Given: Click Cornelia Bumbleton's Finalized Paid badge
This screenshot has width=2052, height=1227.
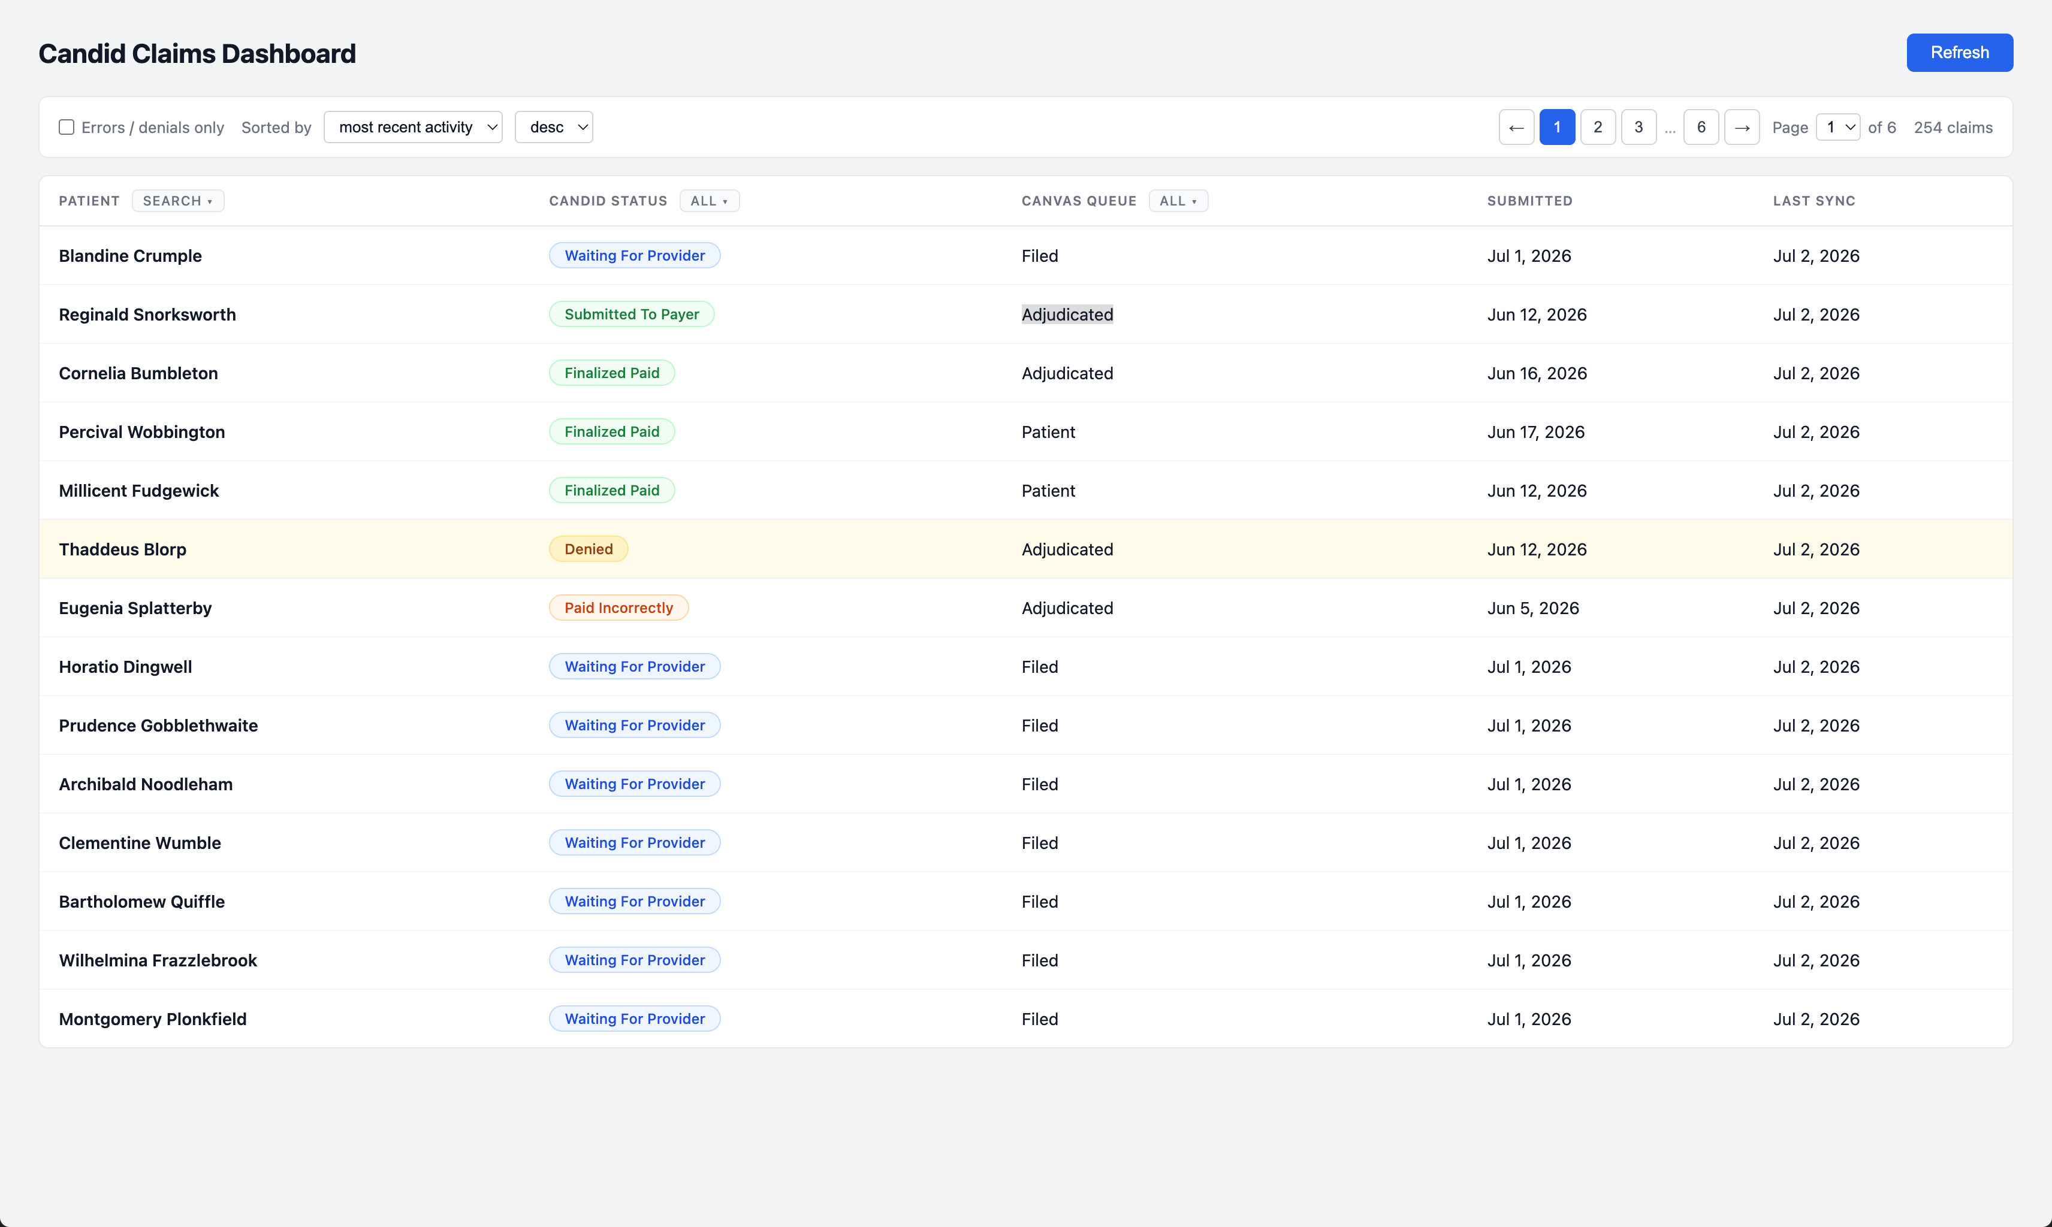Looking at the screenshot, I should point(611,373).
